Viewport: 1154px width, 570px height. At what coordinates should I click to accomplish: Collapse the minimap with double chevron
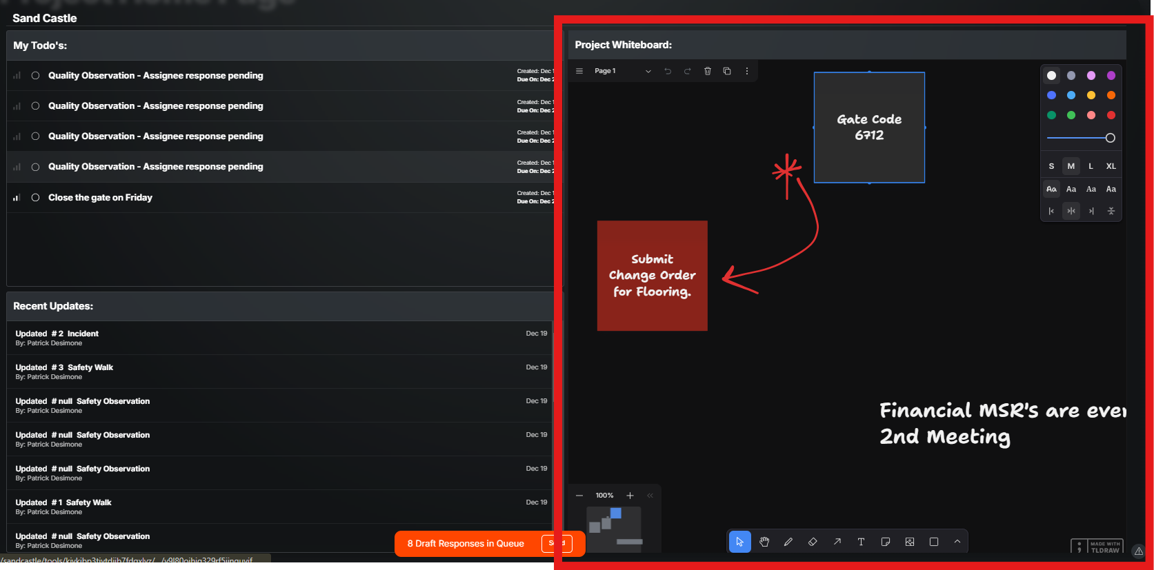(650, 496)
